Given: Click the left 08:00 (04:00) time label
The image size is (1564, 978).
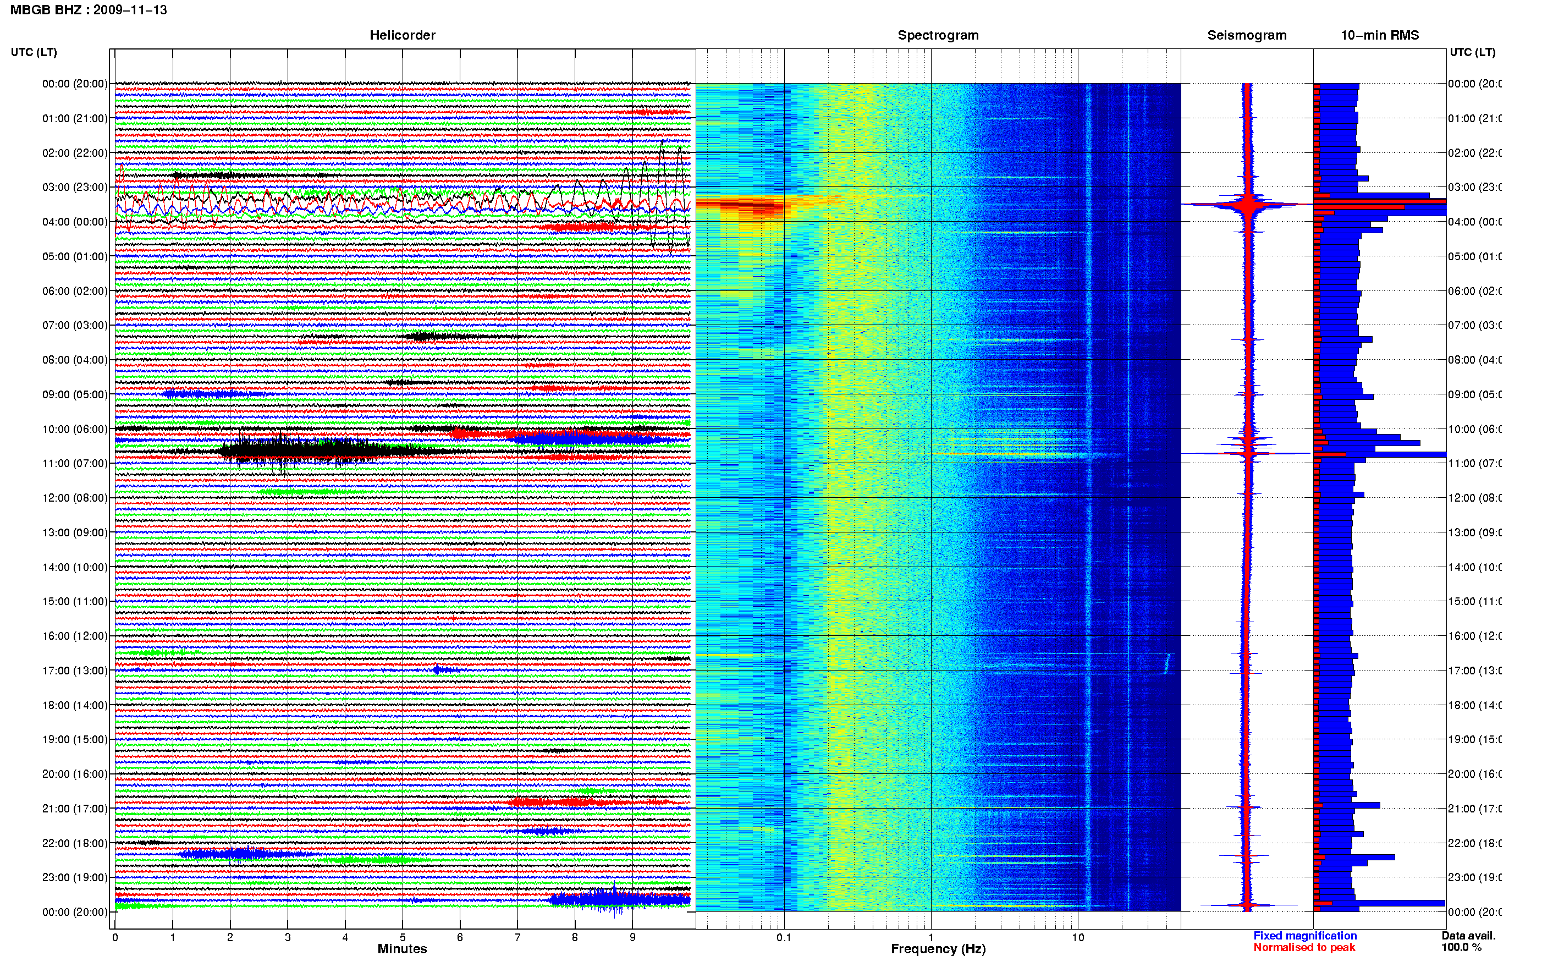Looking at the screenshot, I should (x=74, y=360).
